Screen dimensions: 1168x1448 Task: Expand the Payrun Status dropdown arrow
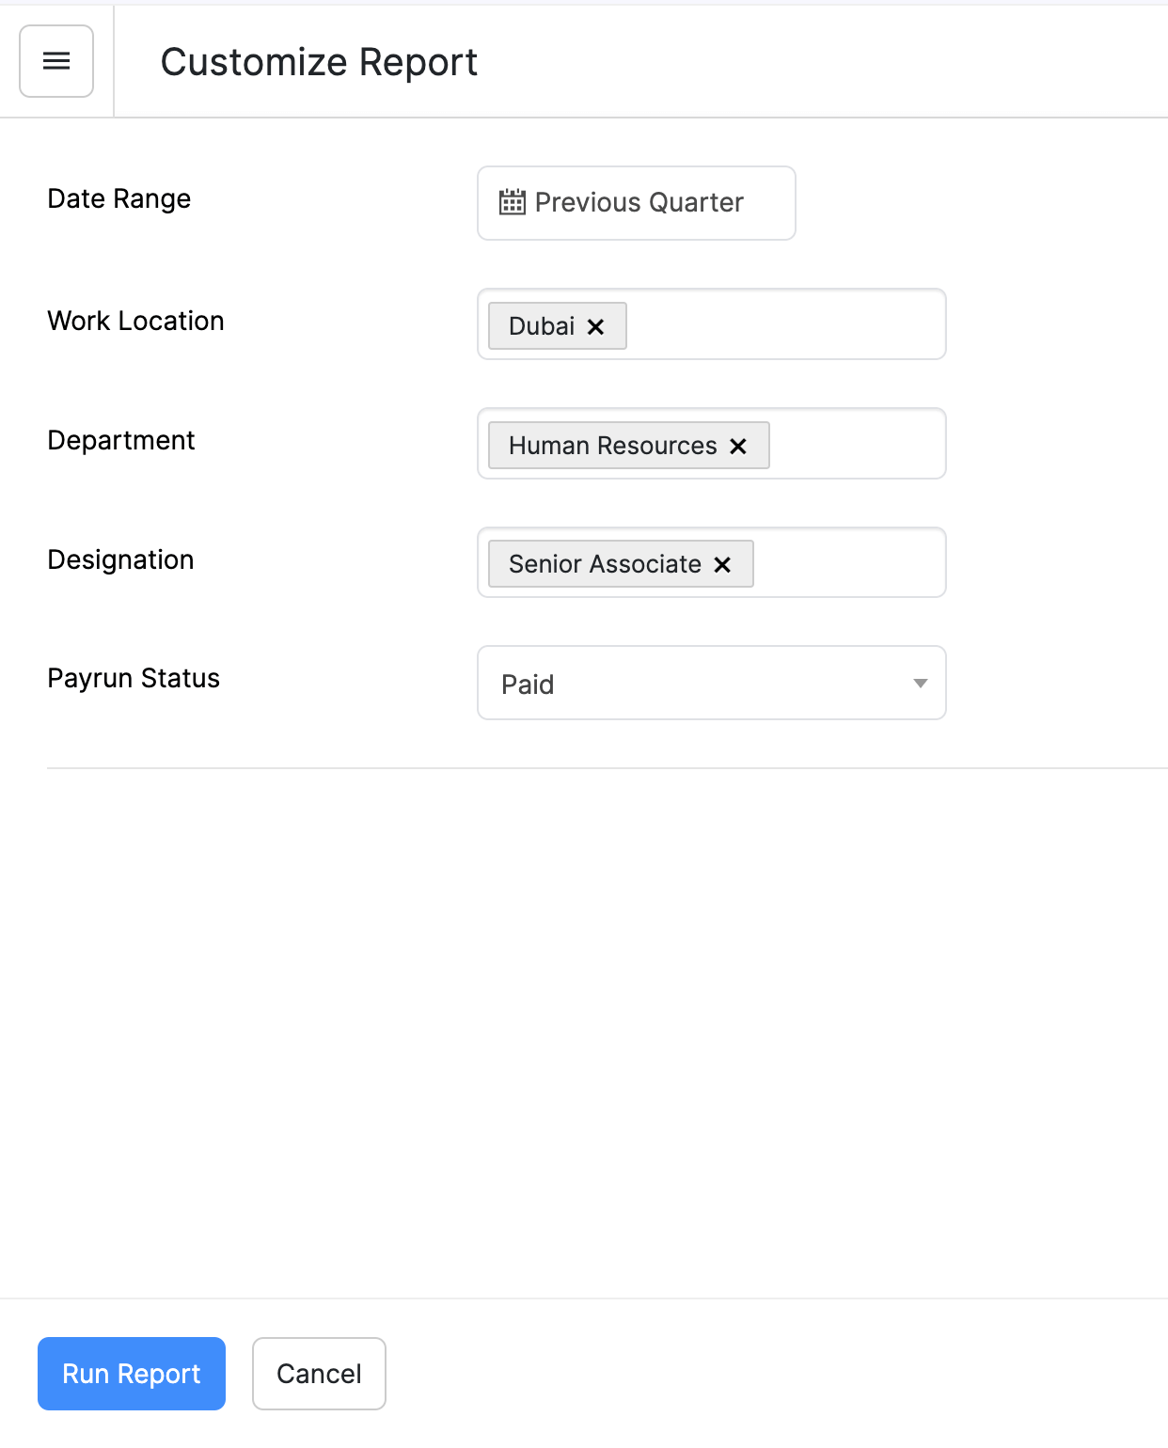tap(920, 684)
